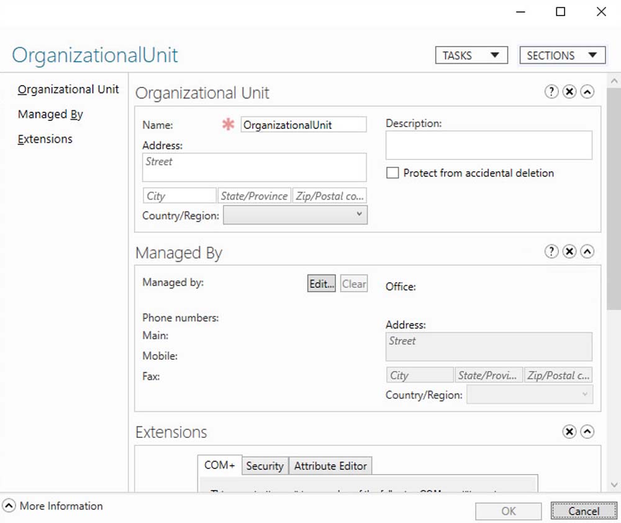Enable Protect from accidental deletion
The width and height of the screenshot is (621, 523).
pyautogui.click(x=392, y=173)
